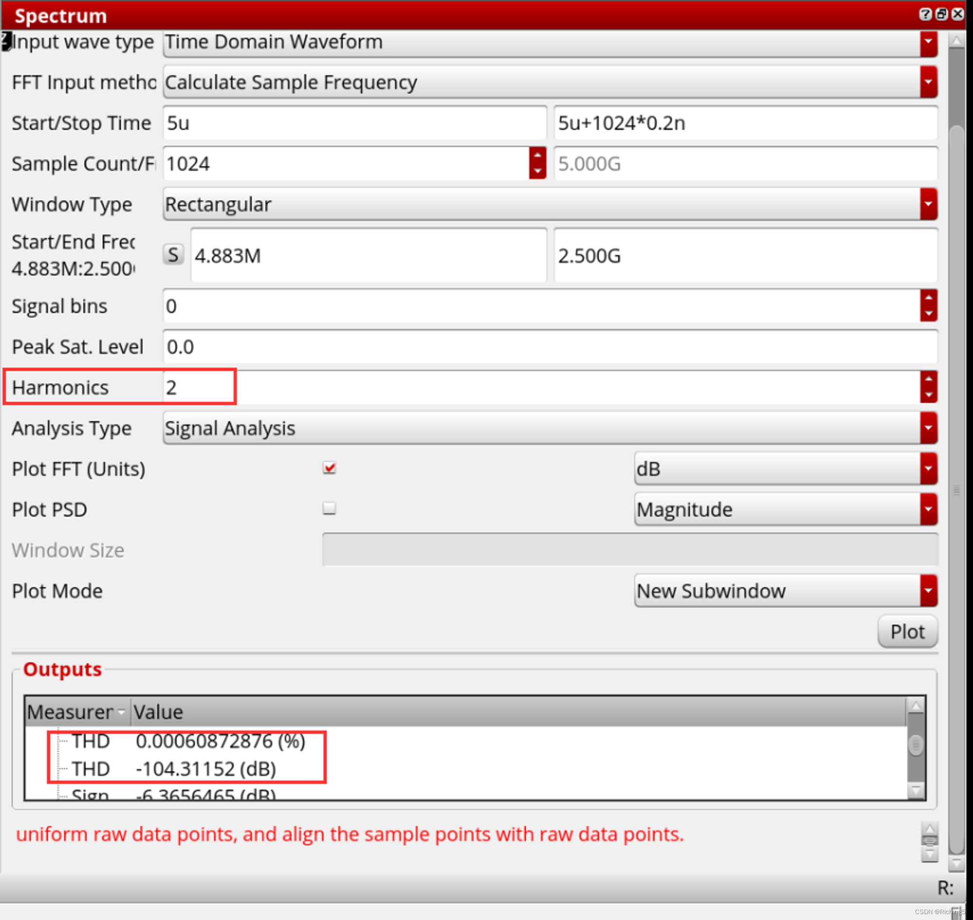Open the Magnitude dropdown

[786, 510]
